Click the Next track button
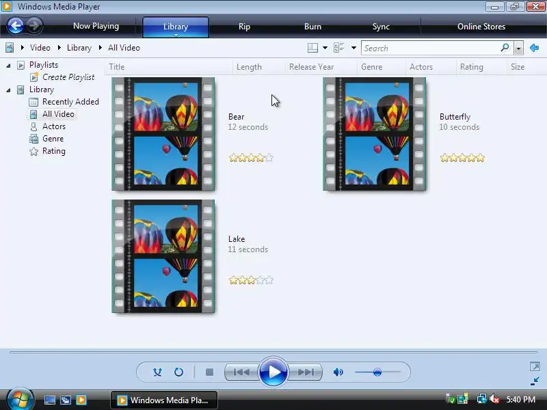The image size is (547, 410). (305, 372)
